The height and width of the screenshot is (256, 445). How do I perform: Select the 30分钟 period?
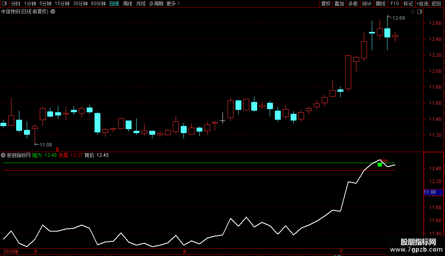point(80,4)
